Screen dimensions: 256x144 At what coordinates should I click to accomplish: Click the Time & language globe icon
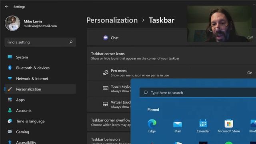(x=10, y=121)
